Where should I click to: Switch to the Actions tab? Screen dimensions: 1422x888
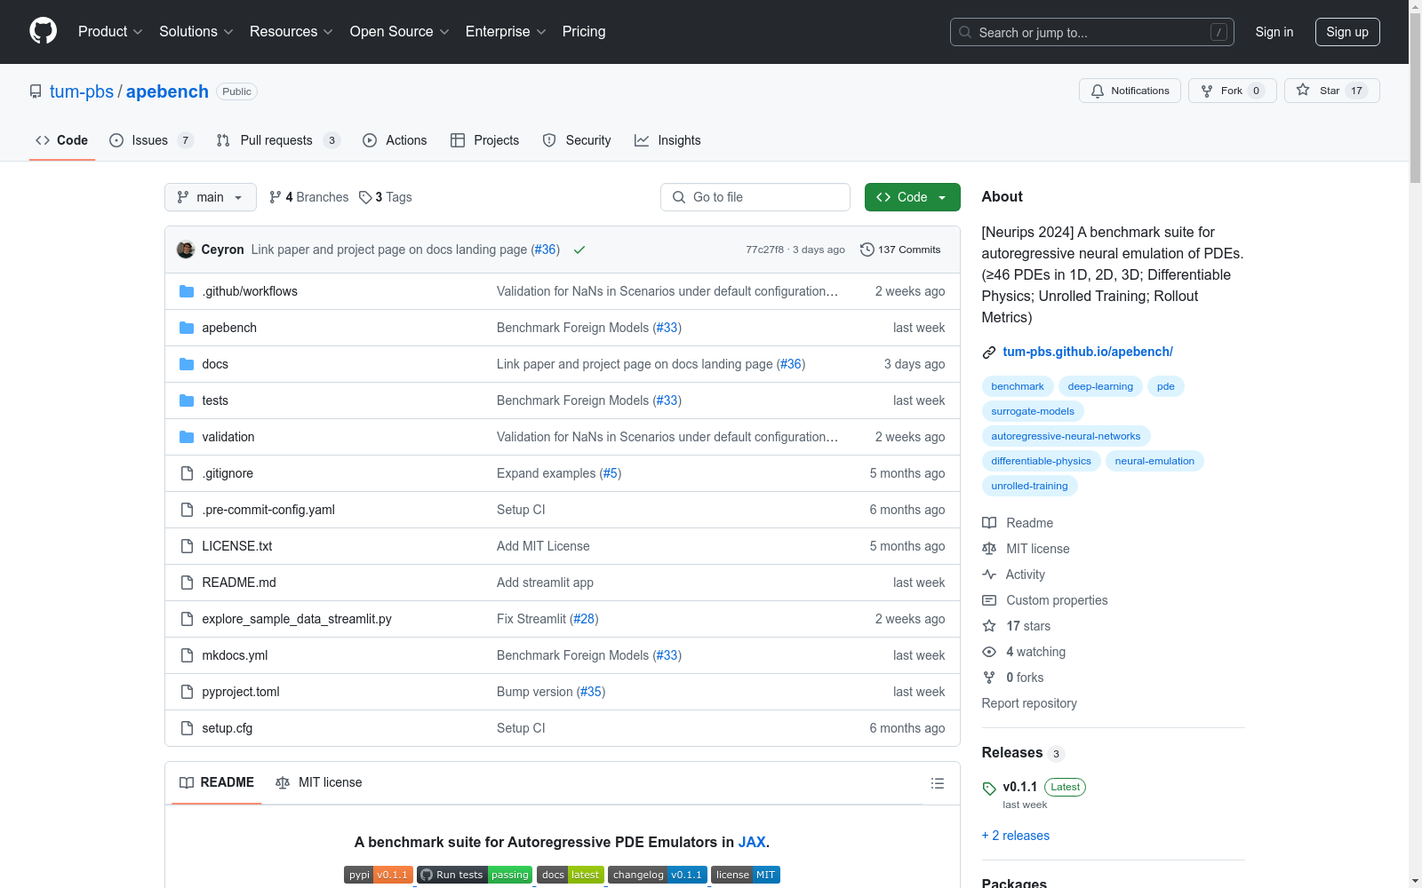[x=395, y=140]
